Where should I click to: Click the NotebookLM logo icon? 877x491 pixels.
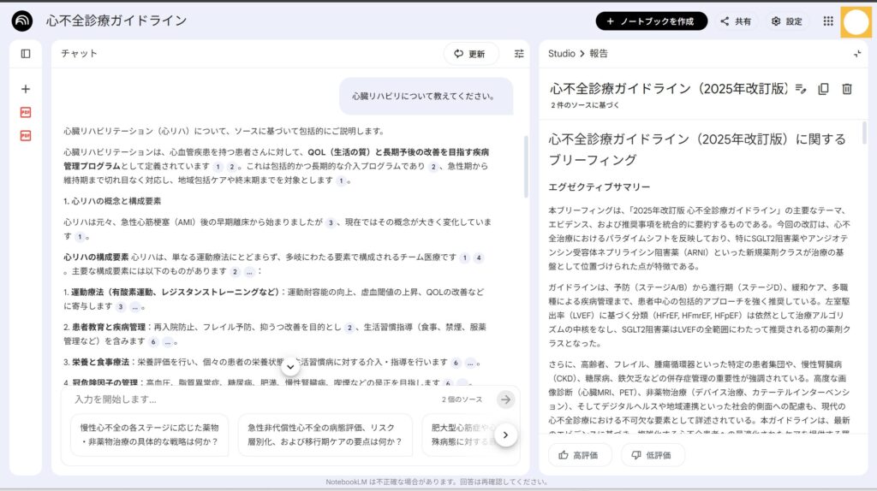click(22, 21)
